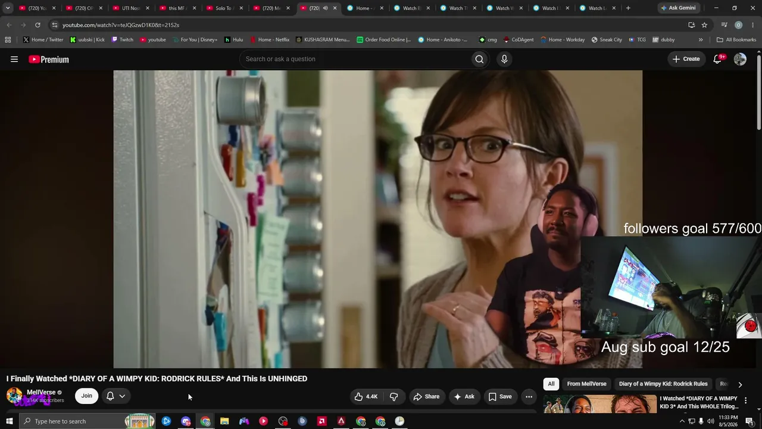Image resolution: width=762 pixels, height=429 pixels.
Task: Like the video with 4.4K likes
Action: tap(366, 396)
